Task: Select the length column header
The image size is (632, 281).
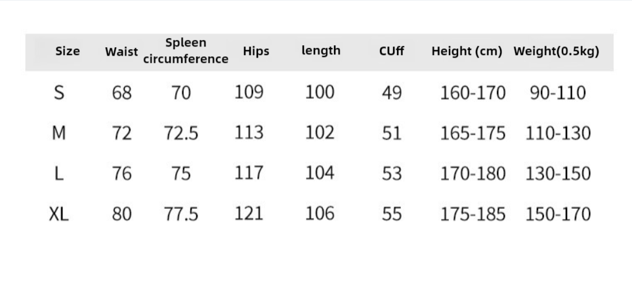Action: [x=321, y=50]
